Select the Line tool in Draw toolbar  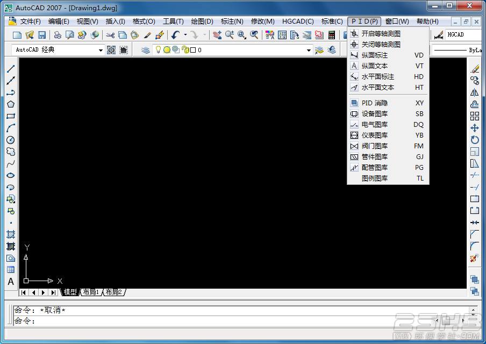[11, 69]
